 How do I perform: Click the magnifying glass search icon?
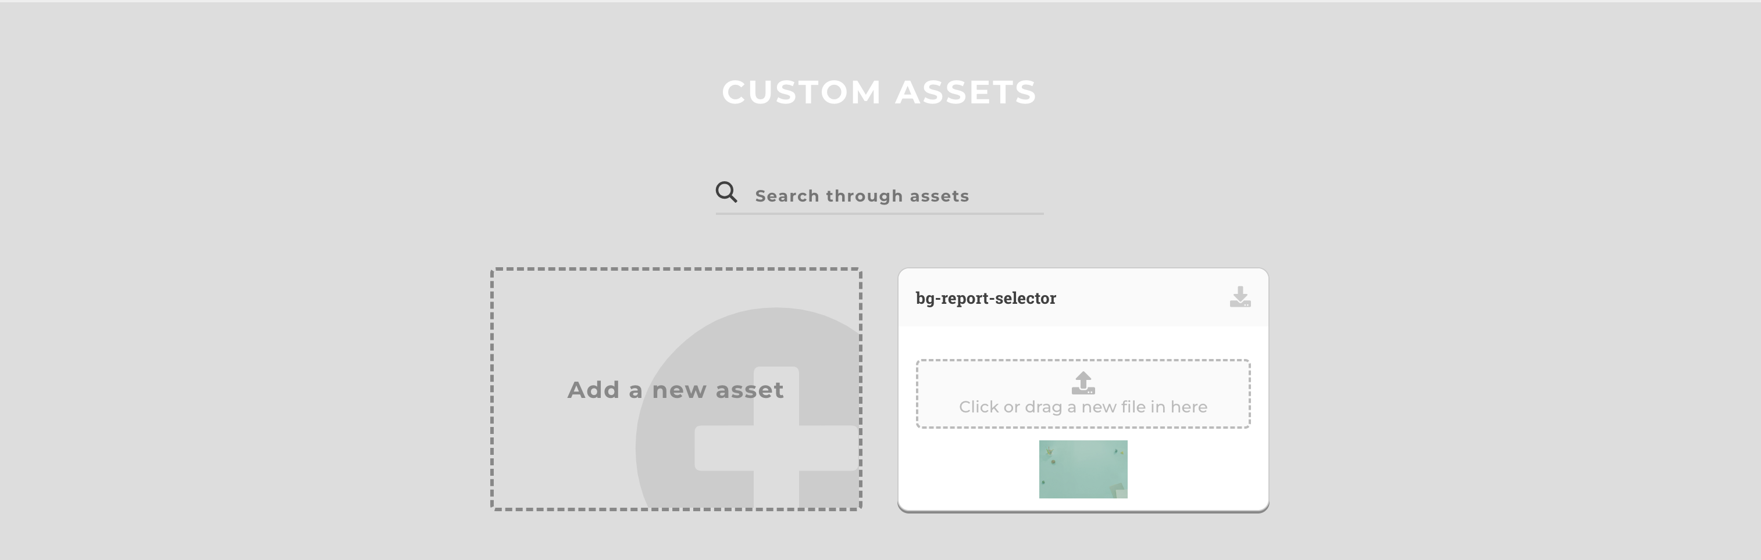[x=726, y=193]
